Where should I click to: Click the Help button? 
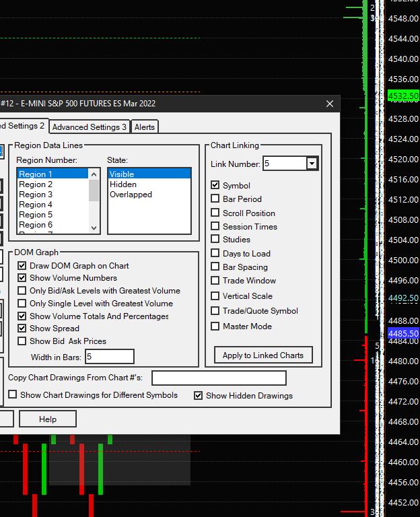[48, 419]
